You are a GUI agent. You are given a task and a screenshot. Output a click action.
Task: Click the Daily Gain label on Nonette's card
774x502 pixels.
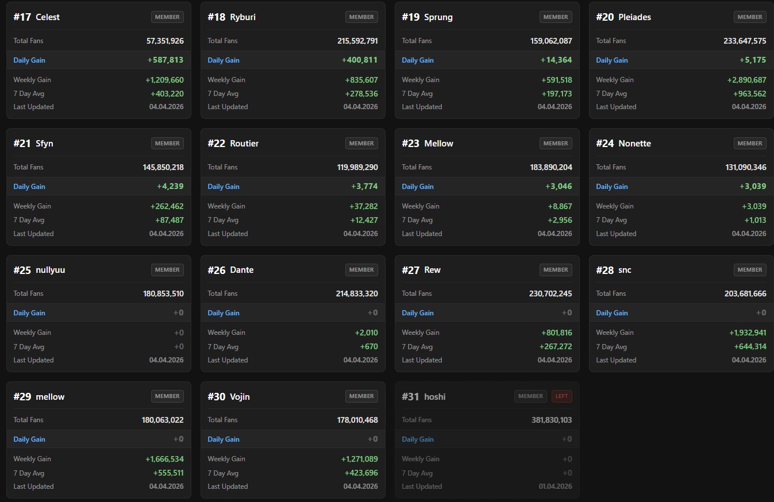[612, 187]
